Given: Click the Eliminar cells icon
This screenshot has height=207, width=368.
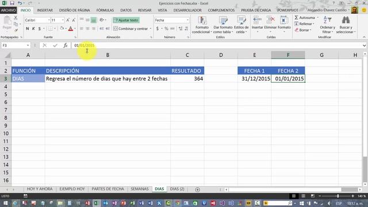Looking at the screenshot, I should 270,21.
